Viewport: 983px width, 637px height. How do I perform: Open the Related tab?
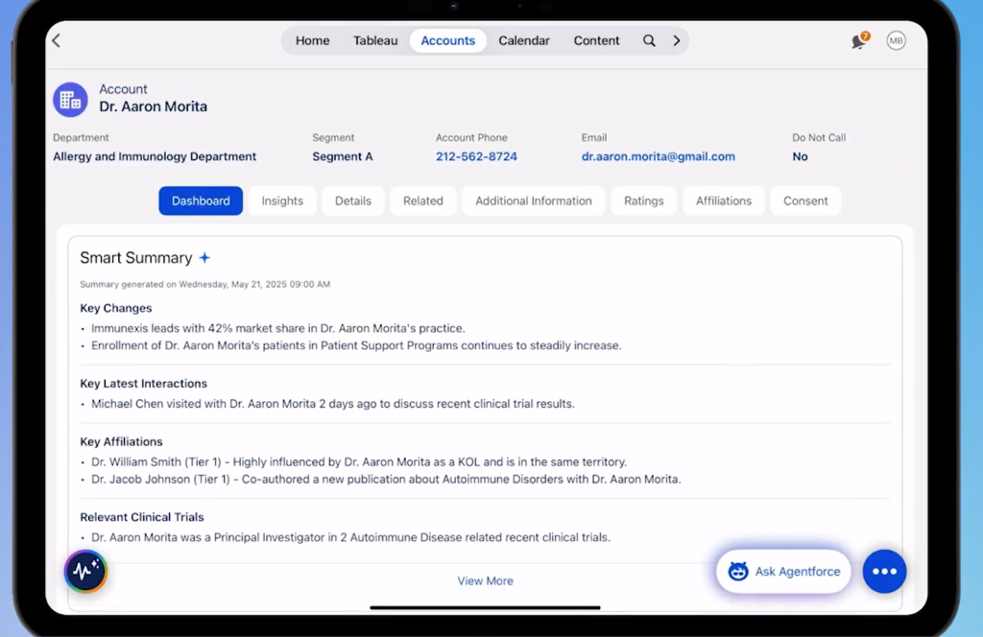tap(422, 201)
